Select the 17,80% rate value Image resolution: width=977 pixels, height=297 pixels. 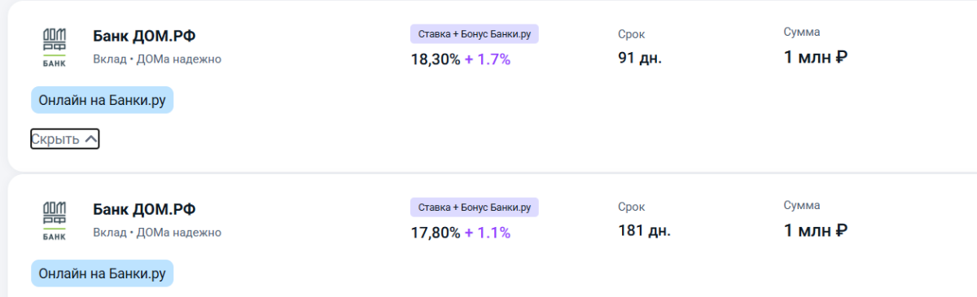tap(436, 233)
